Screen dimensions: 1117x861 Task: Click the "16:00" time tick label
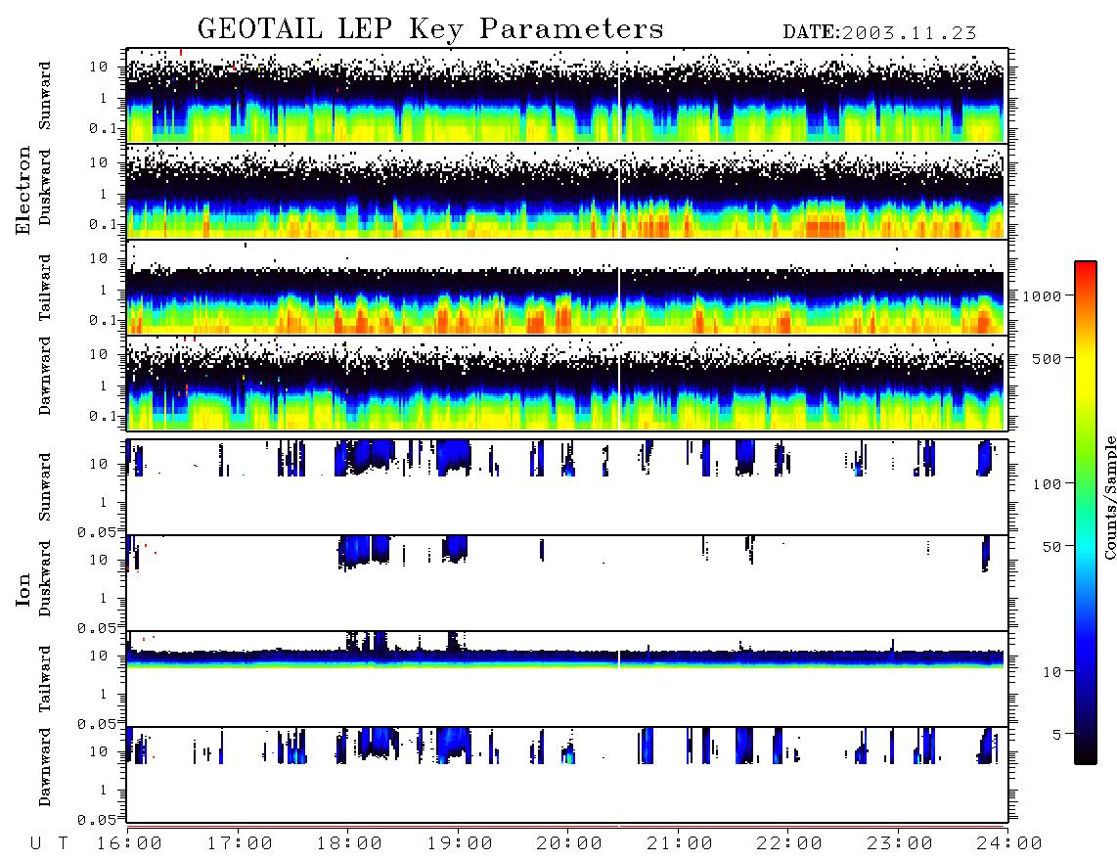(130, 844)
